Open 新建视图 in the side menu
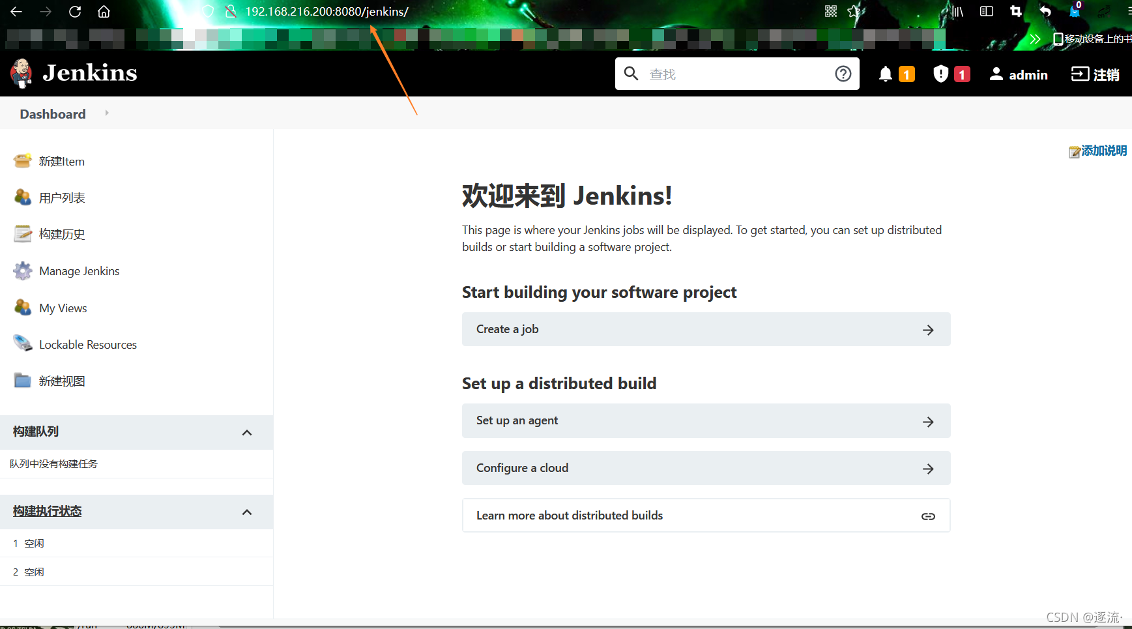 click(x=62, y=381)
